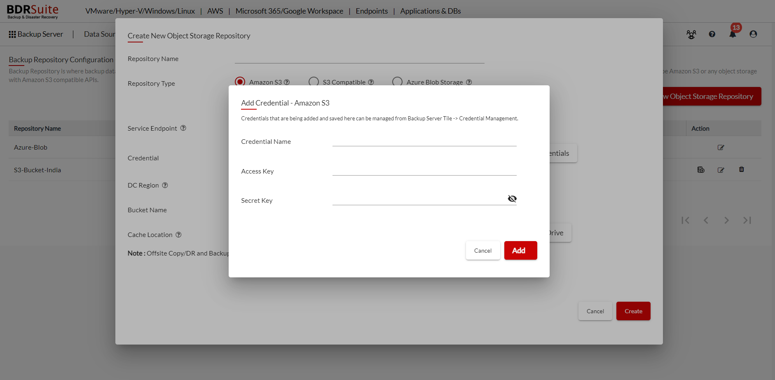The image size is (775, 380).
Task: Go to next page of repository list
Action: click(726, 220)
